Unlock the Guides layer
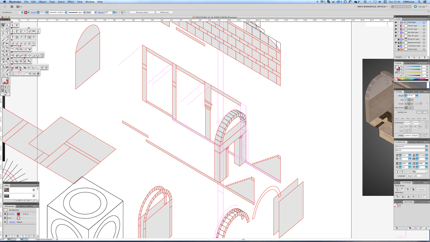Viewport: 430px width, 242px height. [x=399, y=49]
